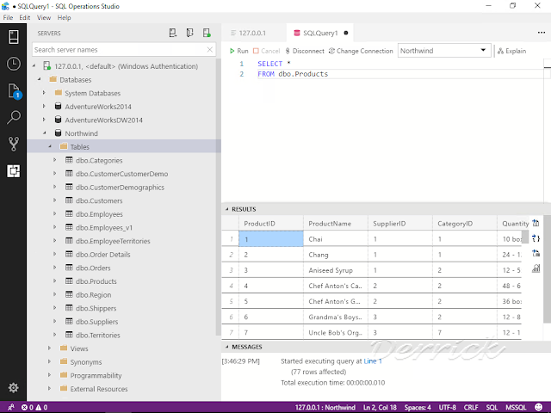Image resolution: width=551 pixels, height=413 pixels.
Task: Select dbo.Order Details table
Action: pos(103,255)
